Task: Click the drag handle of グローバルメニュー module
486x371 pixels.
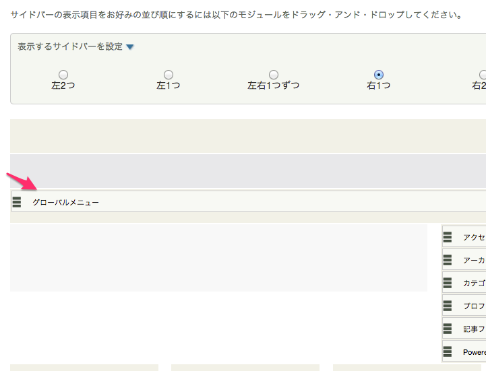Action: point(17,202)
